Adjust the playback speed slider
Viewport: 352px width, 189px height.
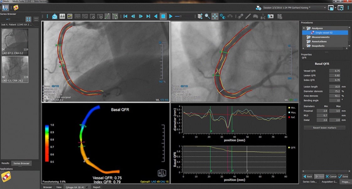click(x=178, y=16)
